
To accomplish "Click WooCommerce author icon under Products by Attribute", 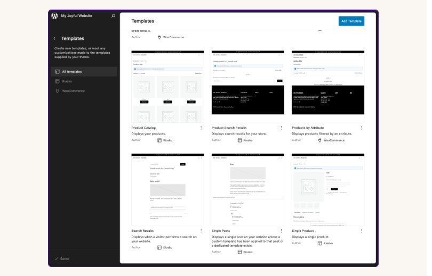I will [320, 140].
